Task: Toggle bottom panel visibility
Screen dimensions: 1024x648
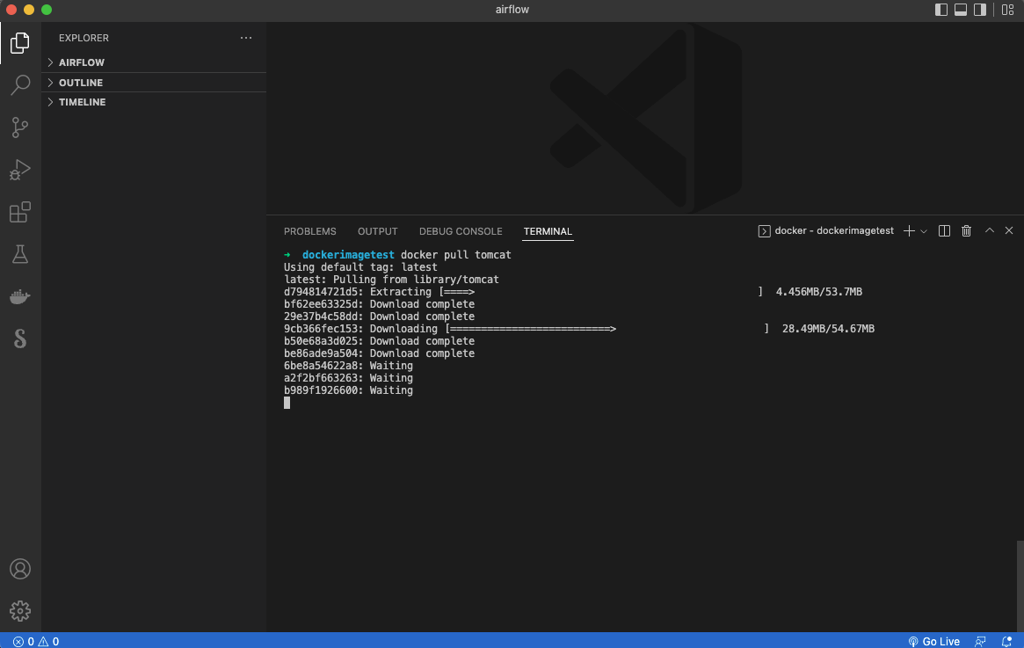Action: point(961,10)
